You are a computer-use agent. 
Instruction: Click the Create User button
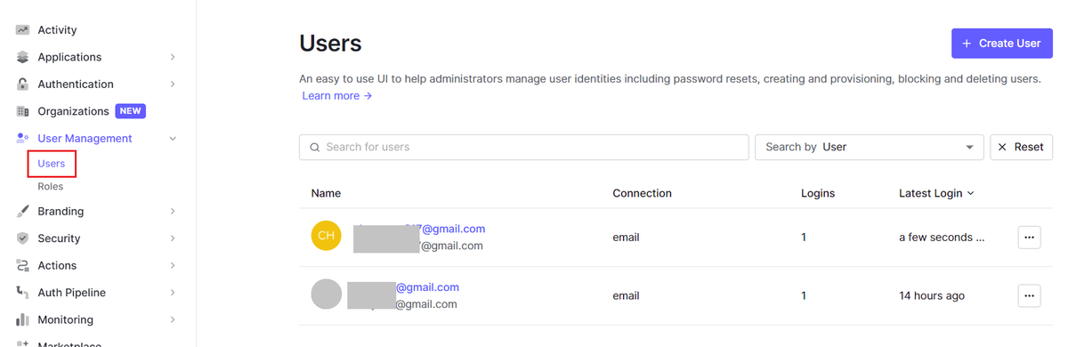(1002, 44)
